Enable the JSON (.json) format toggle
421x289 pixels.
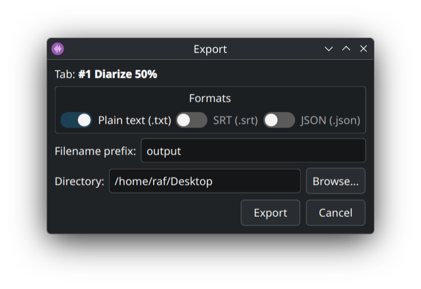tap(279, 120)
